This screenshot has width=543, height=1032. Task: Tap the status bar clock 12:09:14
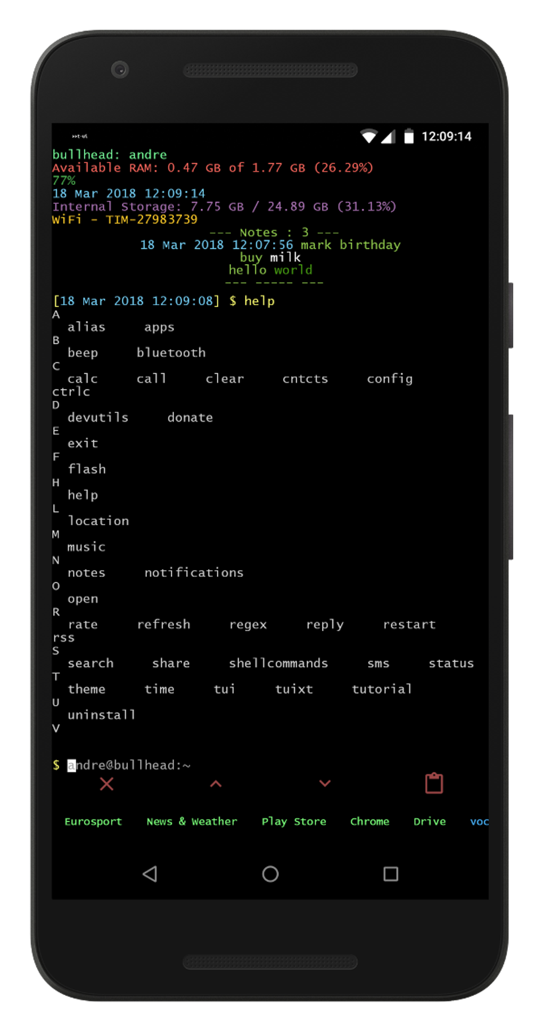click(x=446, y=136)
